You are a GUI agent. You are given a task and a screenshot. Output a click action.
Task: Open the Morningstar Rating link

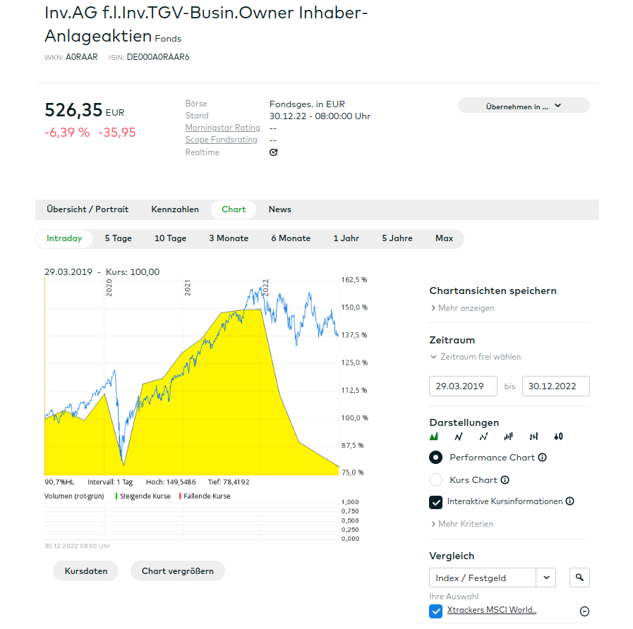pos(222,128)
